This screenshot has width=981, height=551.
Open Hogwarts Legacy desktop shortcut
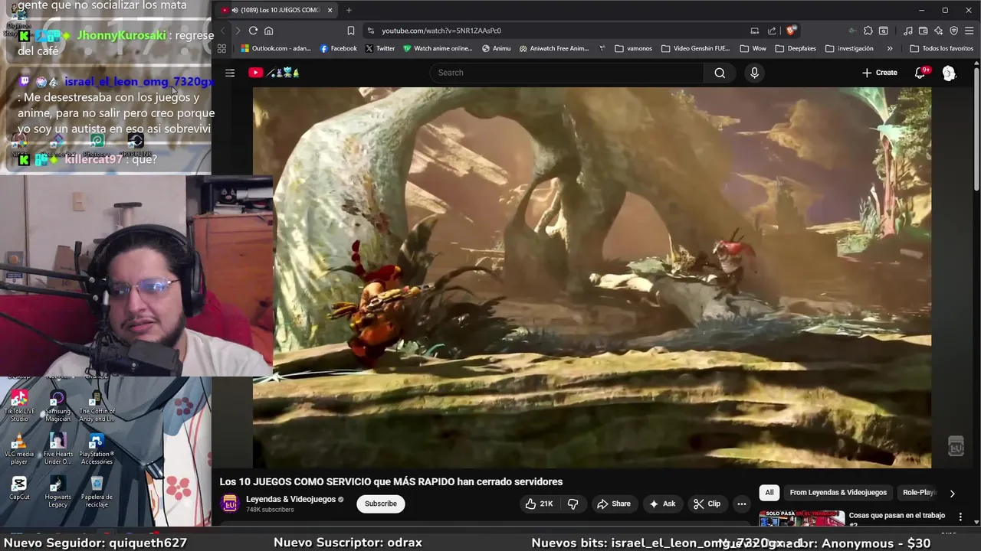[57, 491]
